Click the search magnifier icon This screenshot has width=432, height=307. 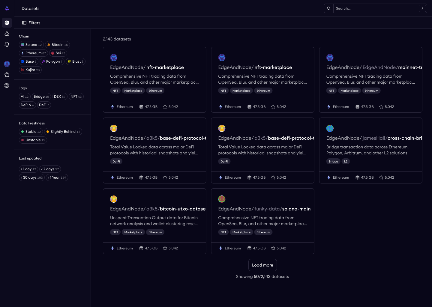pyautogui.click(x=329, y=8)
